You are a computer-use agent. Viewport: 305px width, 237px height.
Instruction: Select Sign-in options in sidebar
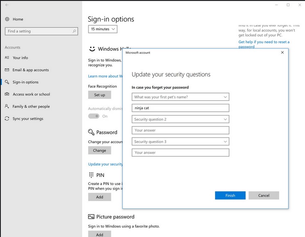pos(25,82)
